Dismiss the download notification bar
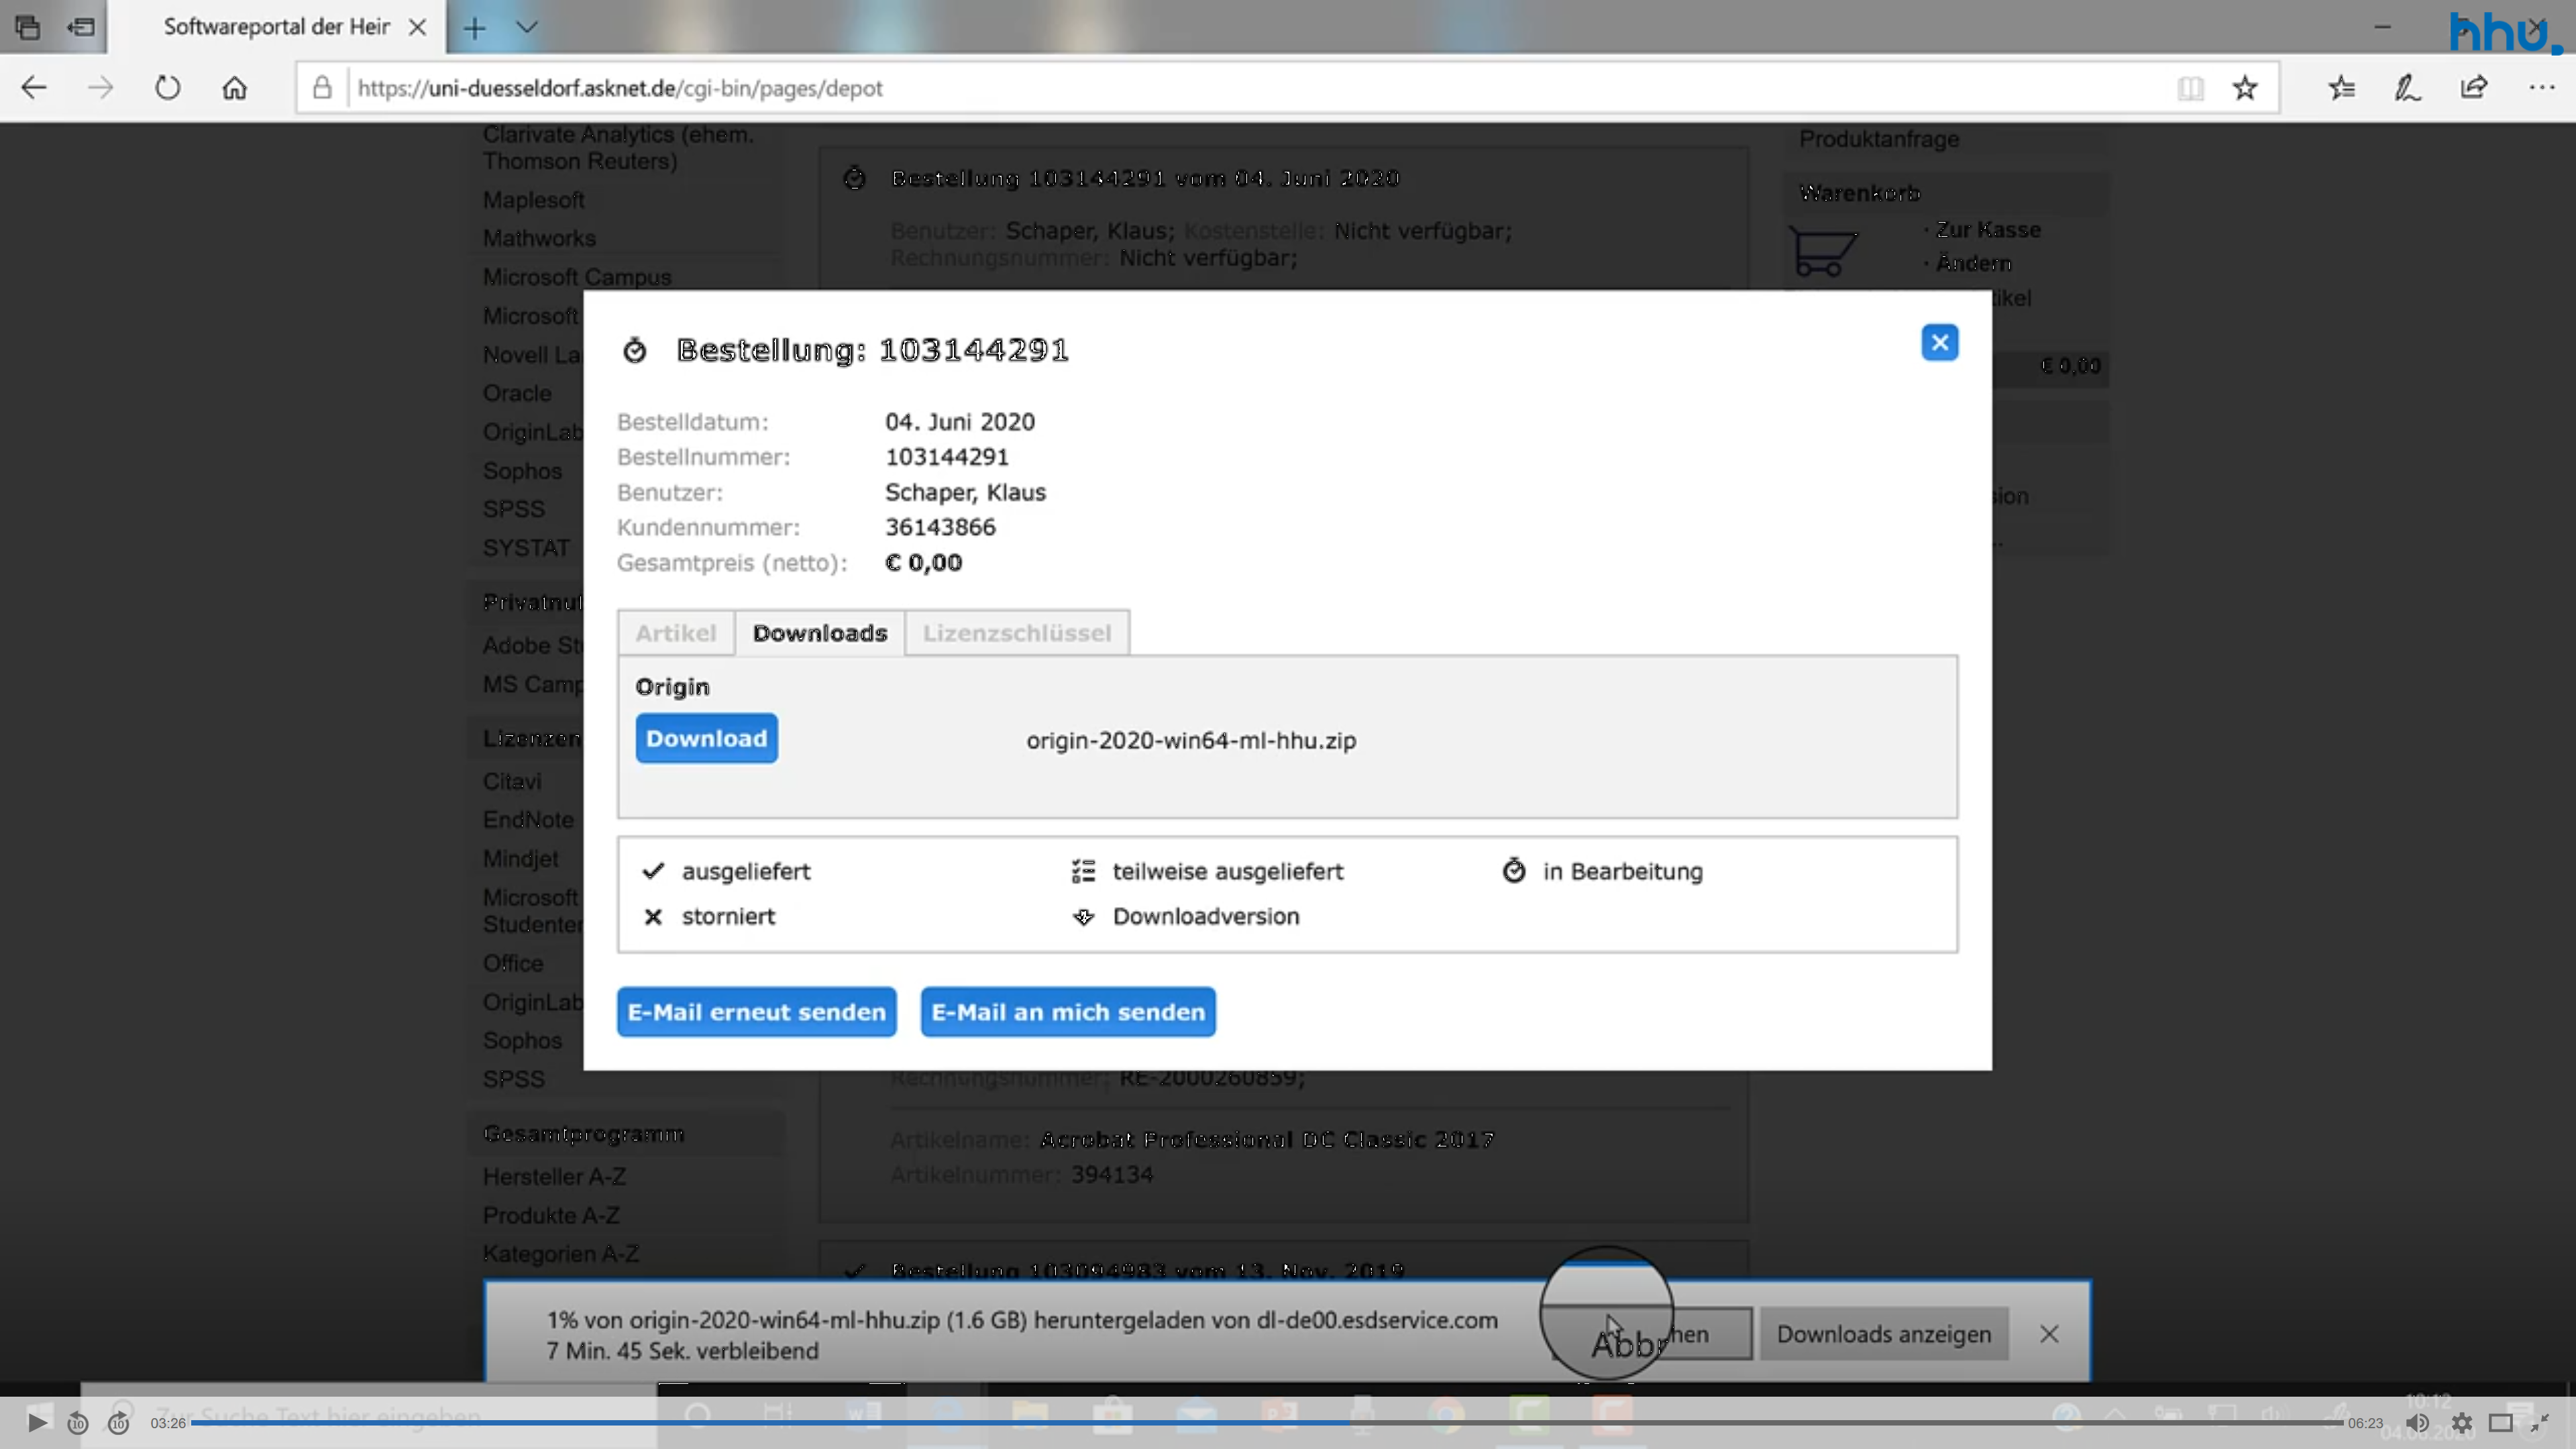This screenshot has height=1449, width=2576. click(2049, 1334)
